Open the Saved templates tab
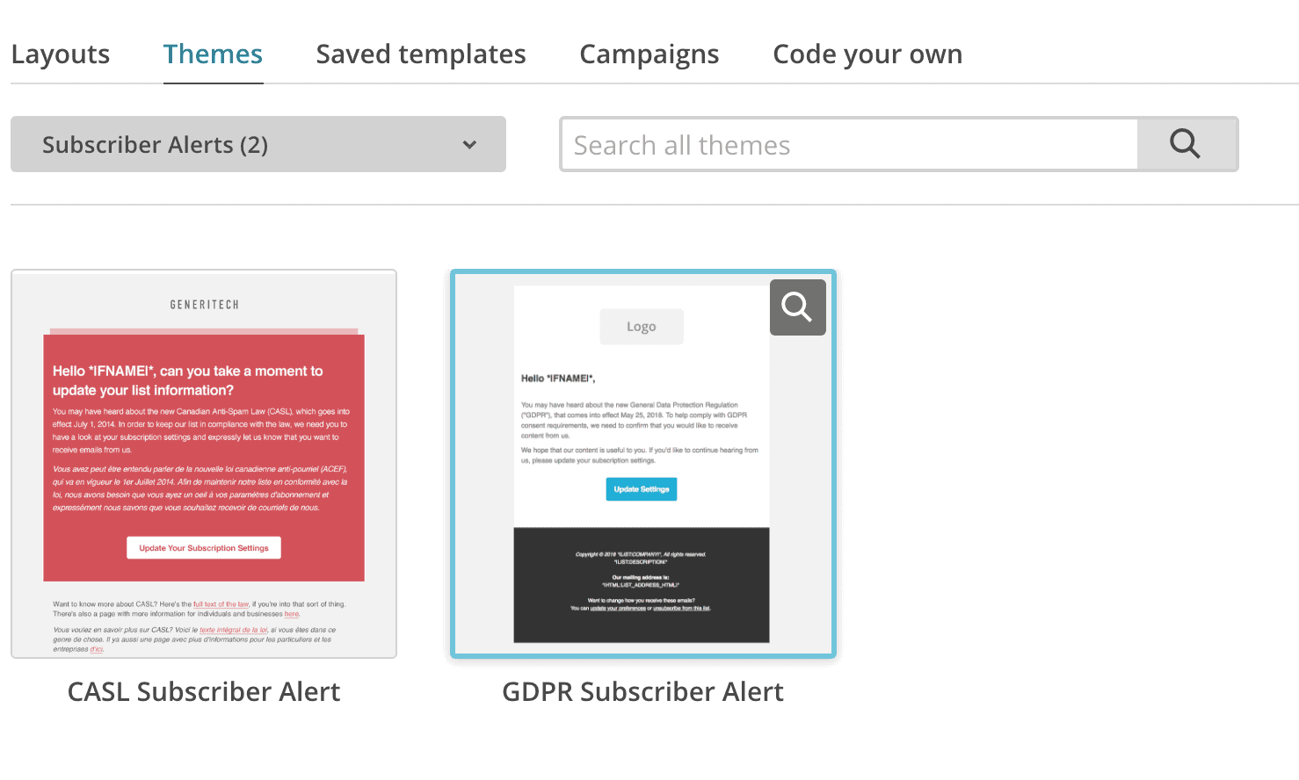This screenshot has width=1299, height=780. 421,54
